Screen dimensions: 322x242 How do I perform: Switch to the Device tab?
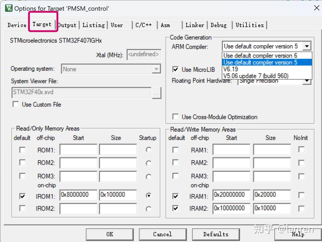click(17, 25)
